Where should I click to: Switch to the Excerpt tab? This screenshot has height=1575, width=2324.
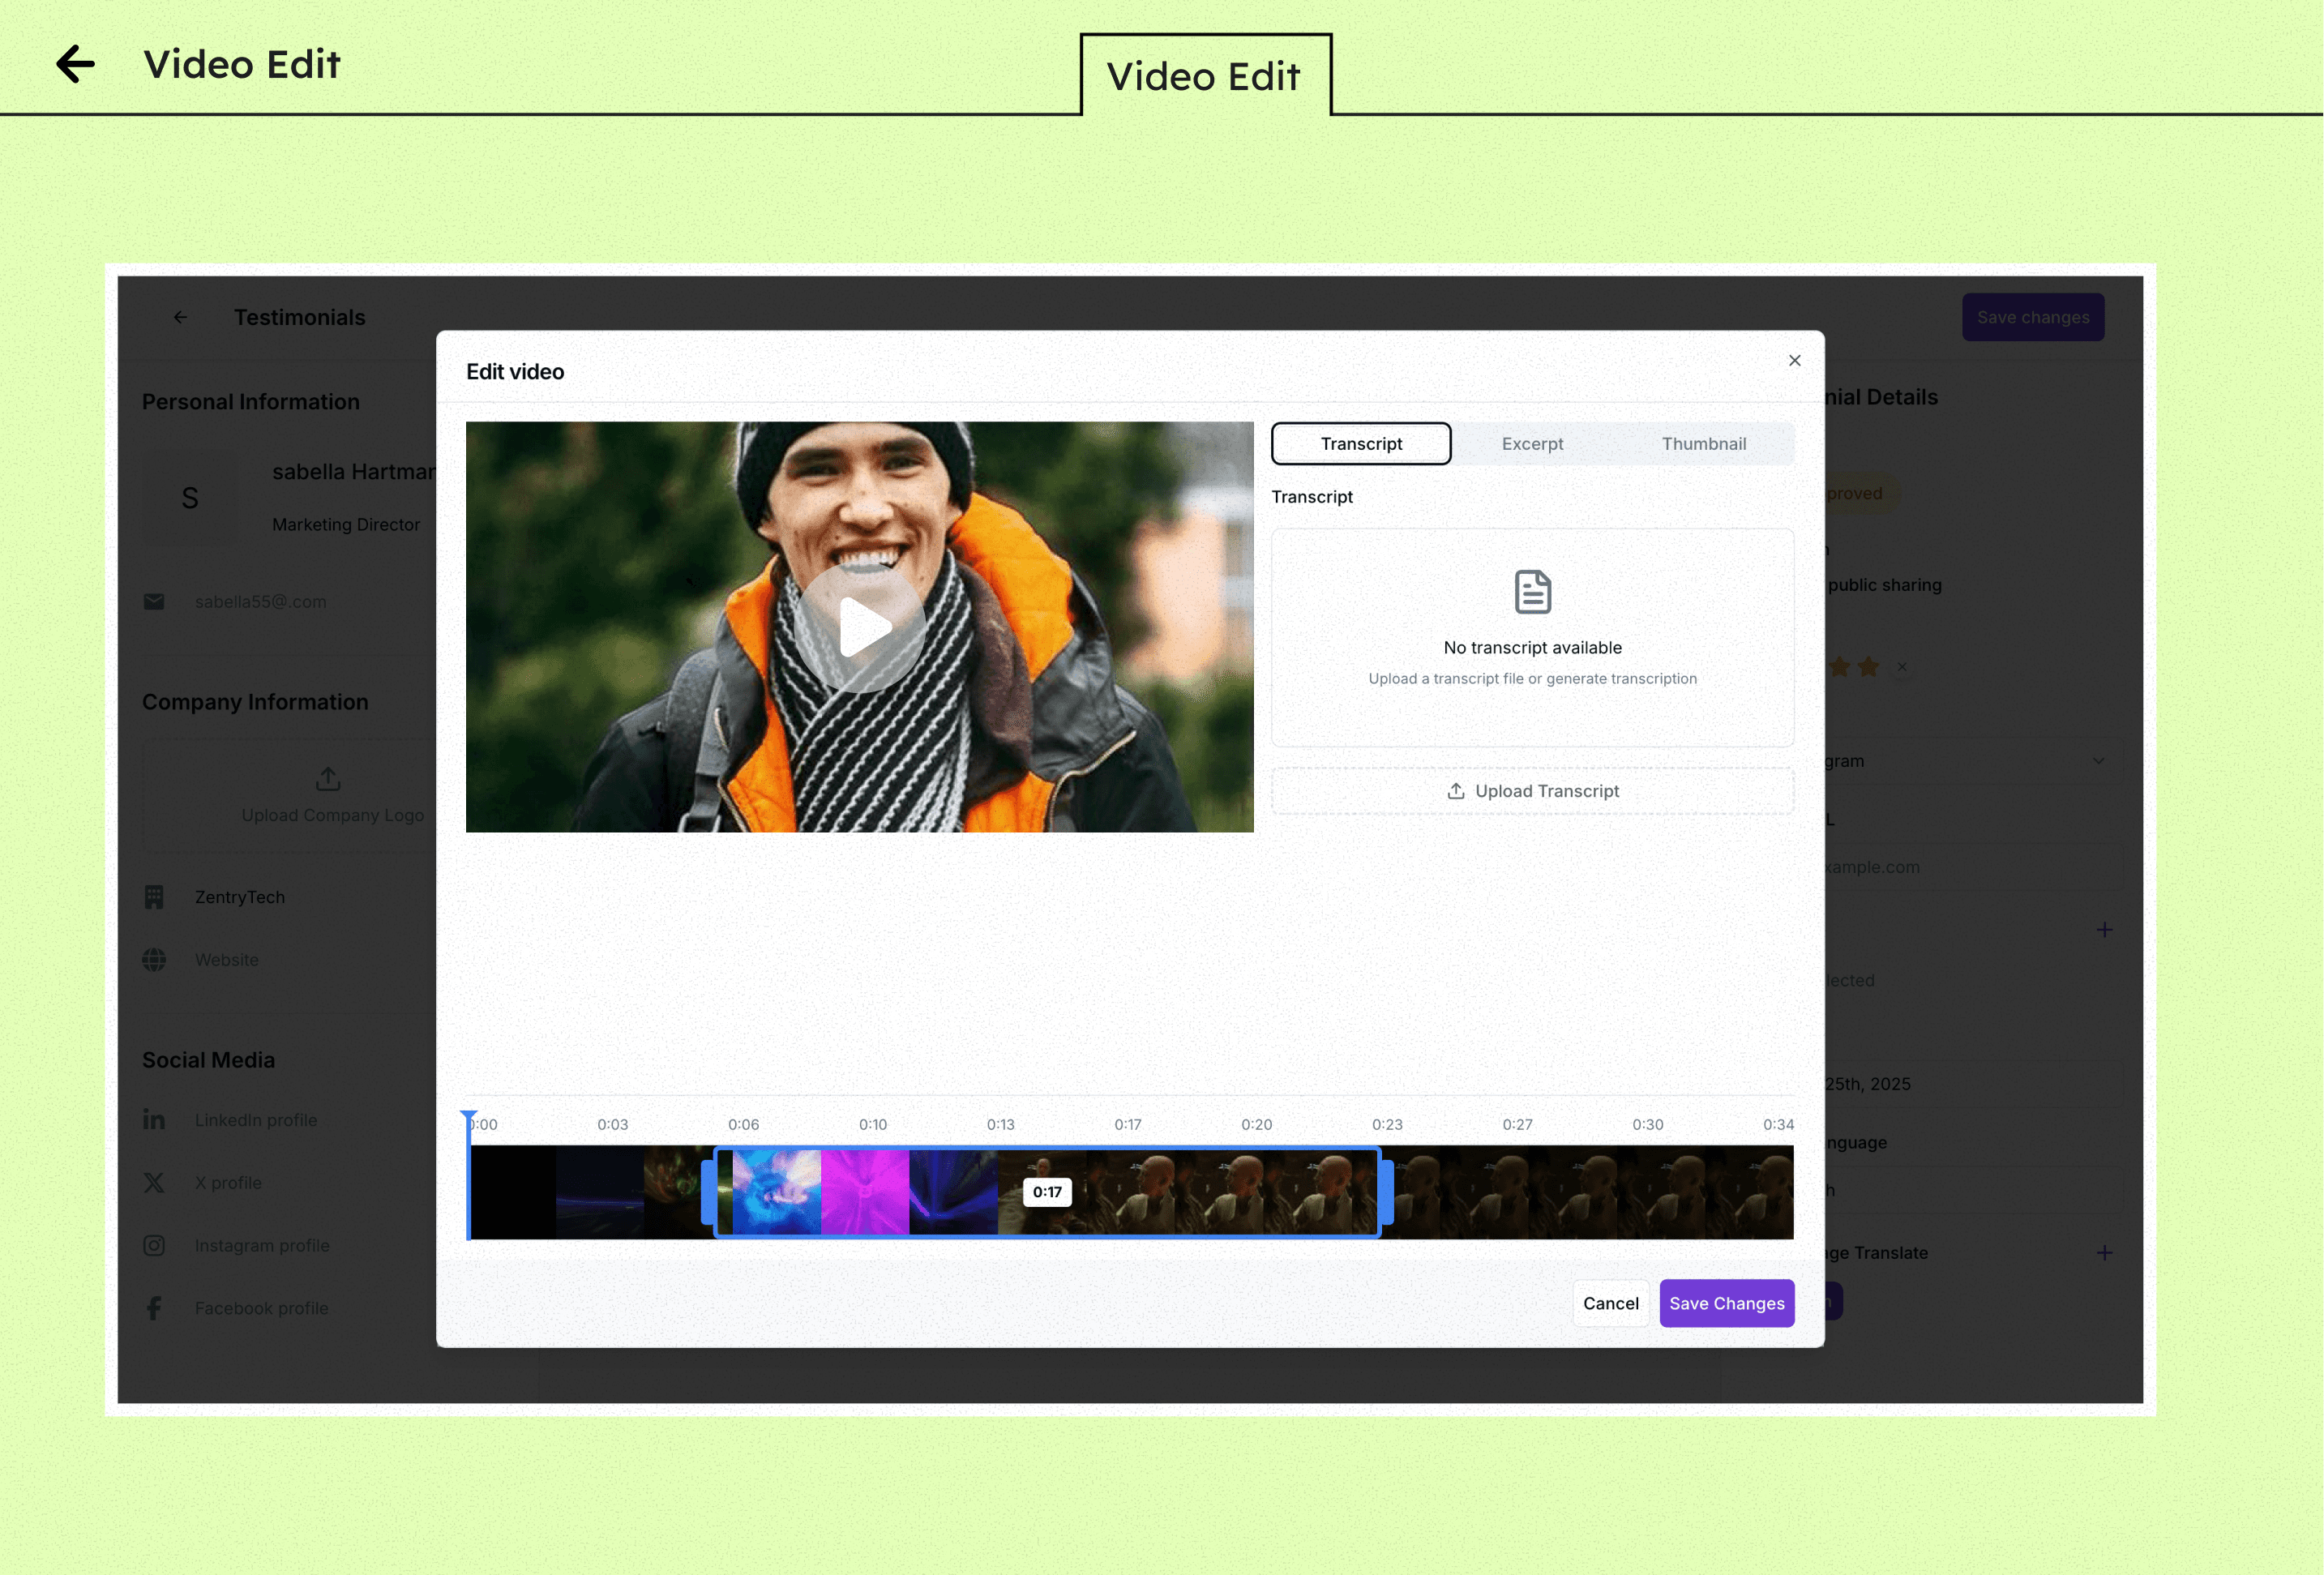[x=1532, y=444]
